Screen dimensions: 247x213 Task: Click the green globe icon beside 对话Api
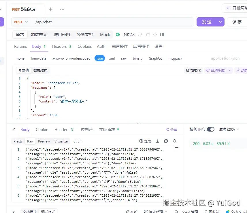pos(118,35)
